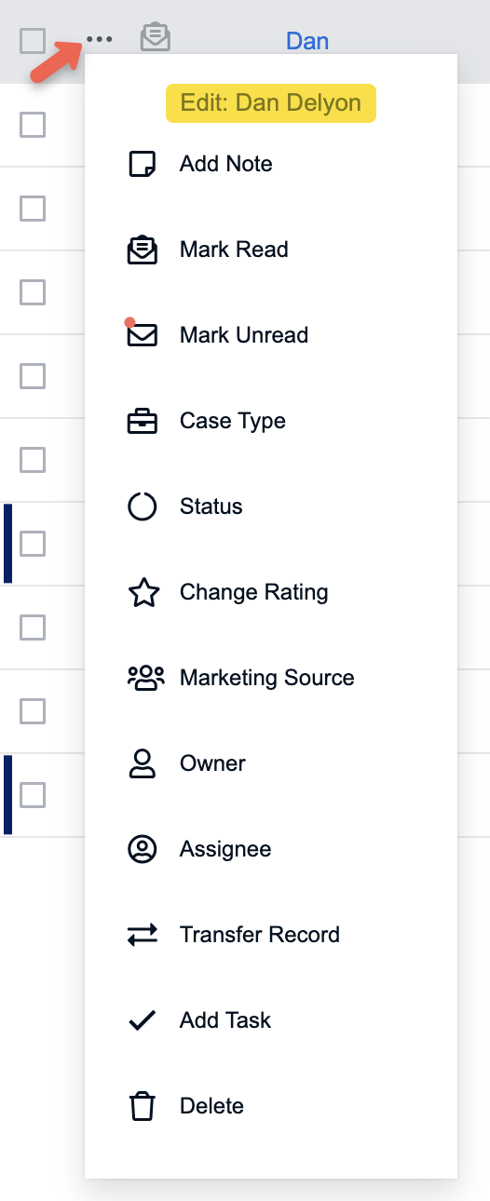Click the grey mark-read envelope in header

156,37
